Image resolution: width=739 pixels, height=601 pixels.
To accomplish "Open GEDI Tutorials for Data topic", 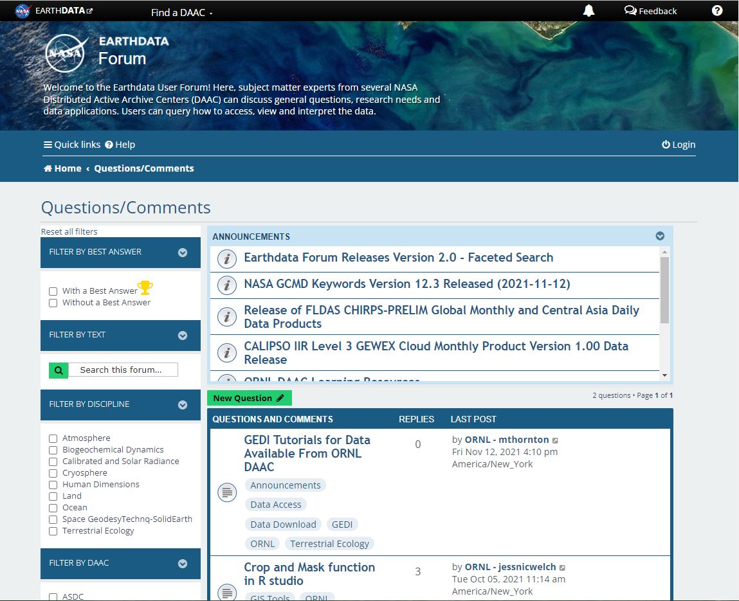I will click(307, 454).
